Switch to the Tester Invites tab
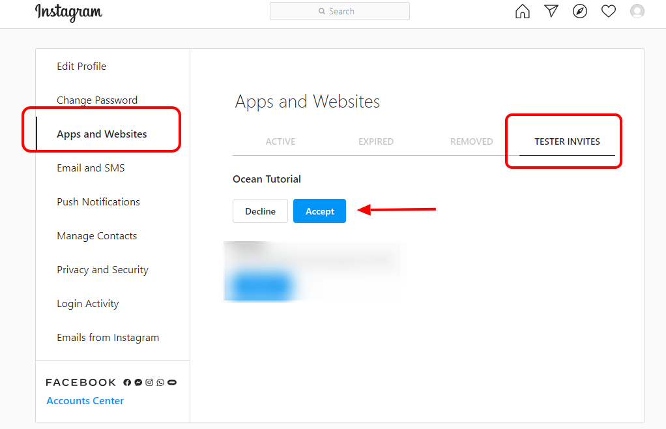 click(567, 141)
